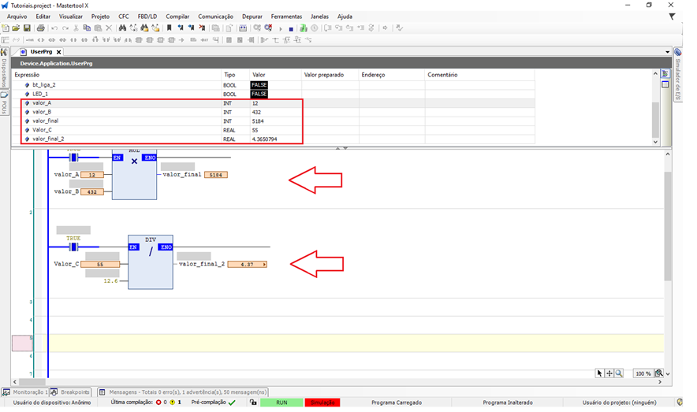Click the Save icon in the toolbar
697x412 pixels.
click(27, 28)
